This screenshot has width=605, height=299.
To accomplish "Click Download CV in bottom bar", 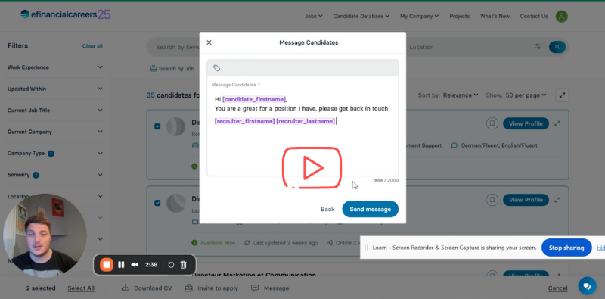I will [147, 288].
